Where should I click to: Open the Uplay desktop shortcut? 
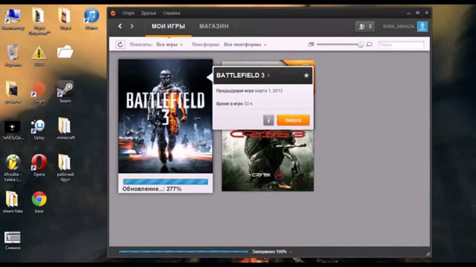39,129
